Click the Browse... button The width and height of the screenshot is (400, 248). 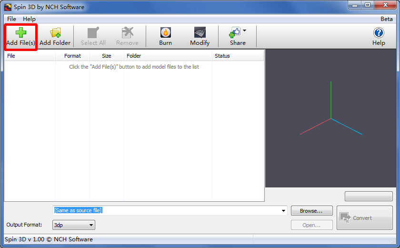point(311,211)
